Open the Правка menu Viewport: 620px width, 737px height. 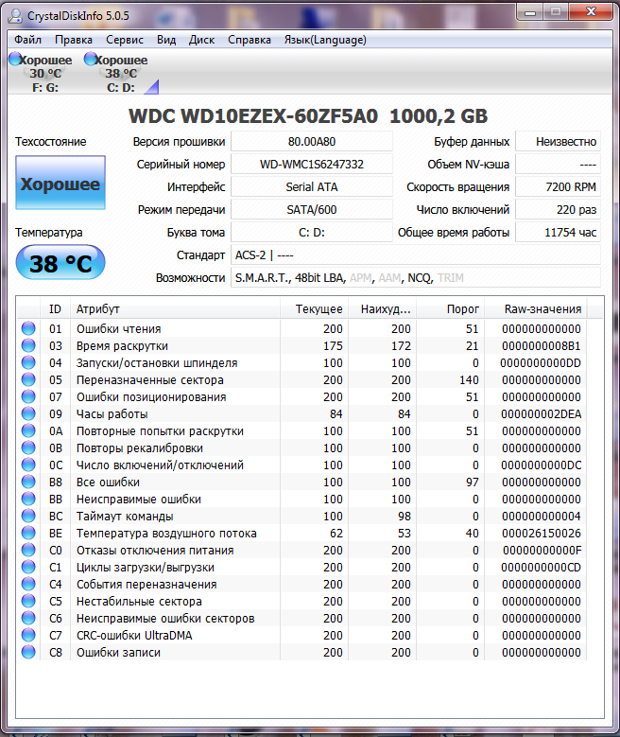click(x=74, y=40)
